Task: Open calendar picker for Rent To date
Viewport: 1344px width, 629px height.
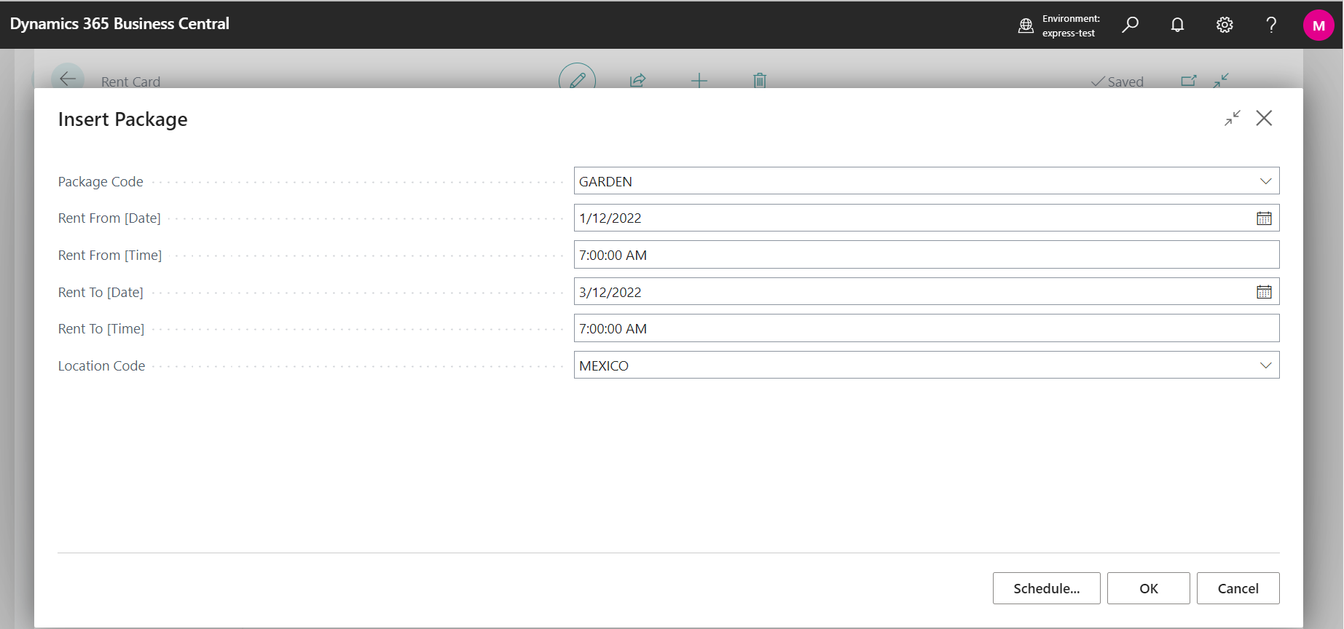Action: (x=1264, y=292)
